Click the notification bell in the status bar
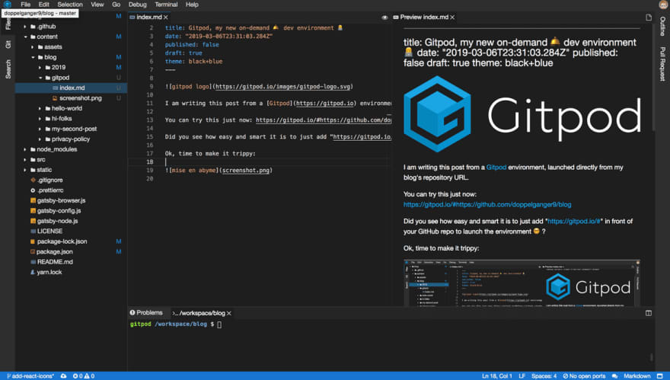The image size is (670, 380). click(662, 375)
